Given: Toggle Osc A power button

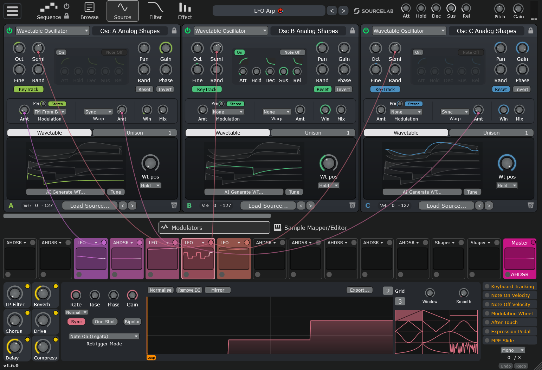Looking at the screenshot, I should [x=9, y=31].
